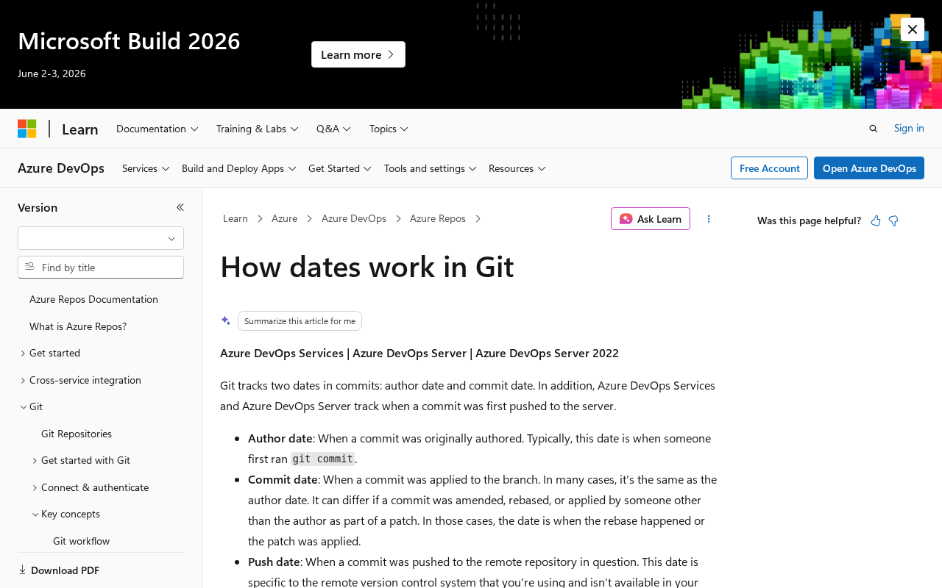Go to Azure DevOps breadcrumb
Screen dimensions: 942x588
tap(354, 218)
